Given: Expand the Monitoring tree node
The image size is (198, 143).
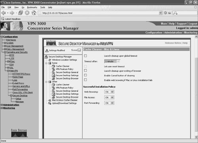Looking at the screenshot, I should point(2,108).
